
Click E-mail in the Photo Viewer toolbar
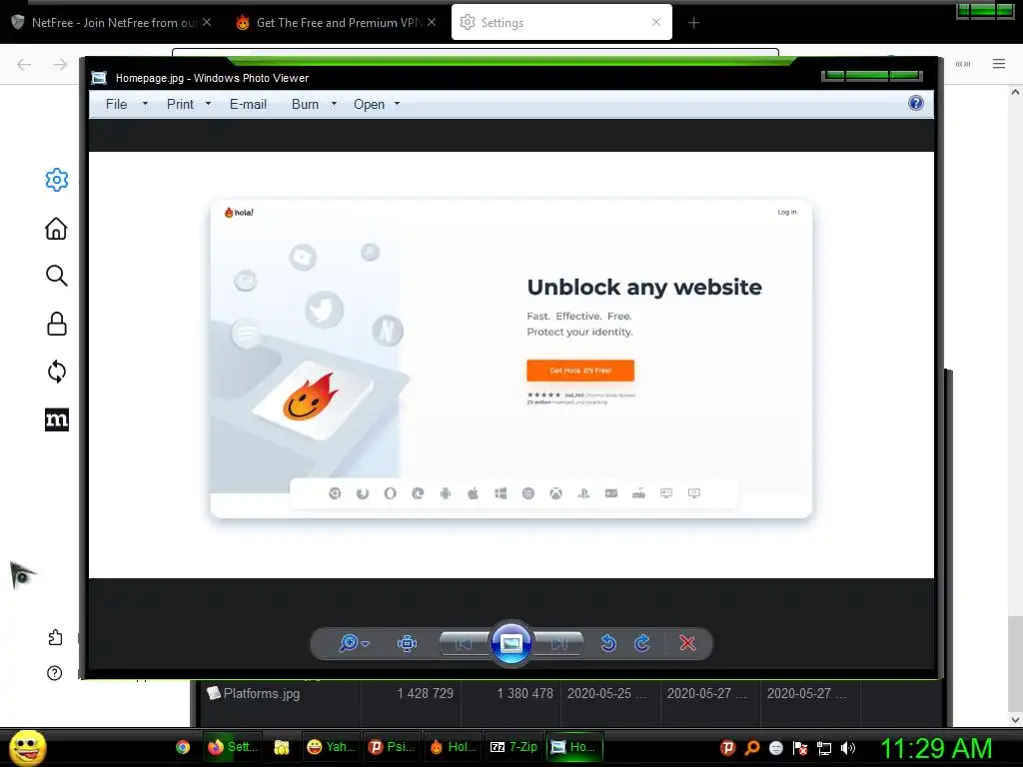pyautogui.click(x=248, y=104)
